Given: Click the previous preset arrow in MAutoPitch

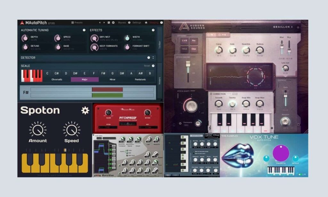Looking at the screenshot, I should 100,22.
